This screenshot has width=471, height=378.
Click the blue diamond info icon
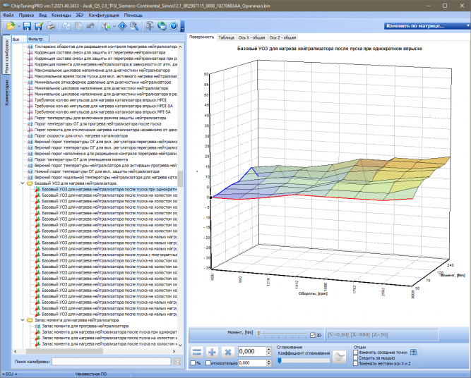coord(122,26)
